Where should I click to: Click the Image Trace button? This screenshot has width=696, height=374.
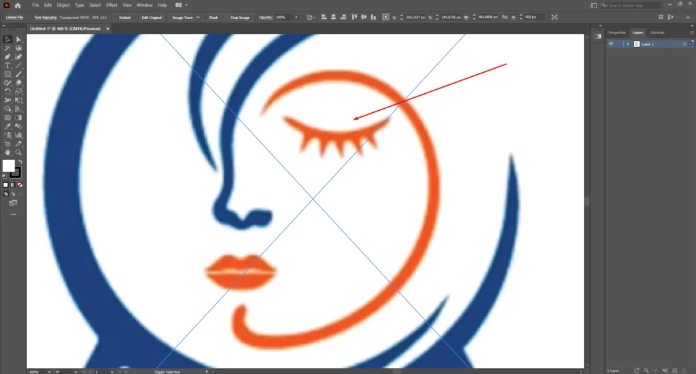pos(182,17)
